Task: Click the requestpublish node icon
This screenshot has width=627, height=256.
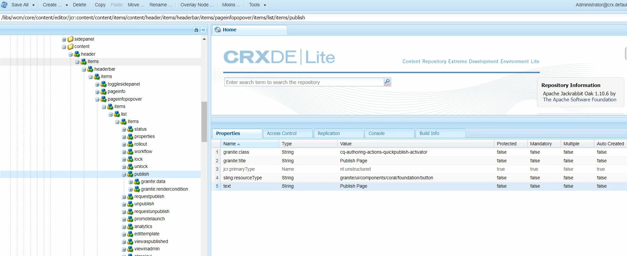Action: pyautogui.click(x=130, y=196)
